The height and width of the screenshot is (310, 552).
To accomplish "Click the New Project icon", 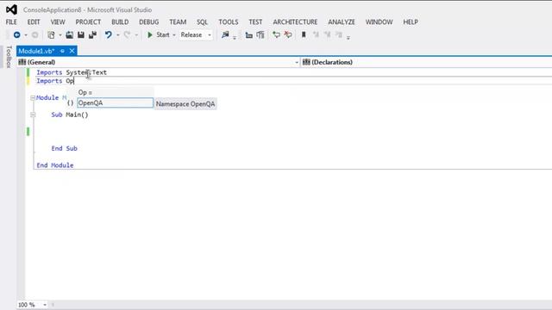I will (x=52, y=34).
